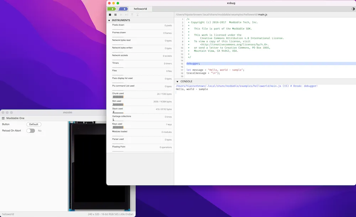
Task: Select the Step In debugger icon
Action: tap(132, 15)
